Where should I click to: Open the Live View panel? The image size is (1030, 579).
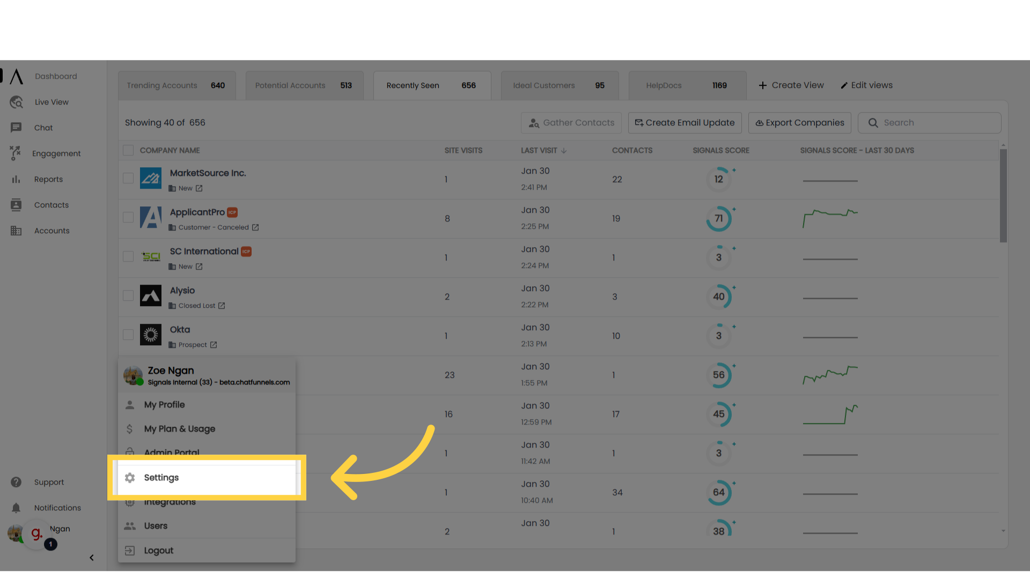point(51,102)
